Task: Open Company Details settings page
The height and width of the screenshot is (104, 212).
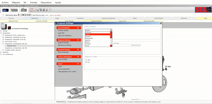Action: click(63, 31)
